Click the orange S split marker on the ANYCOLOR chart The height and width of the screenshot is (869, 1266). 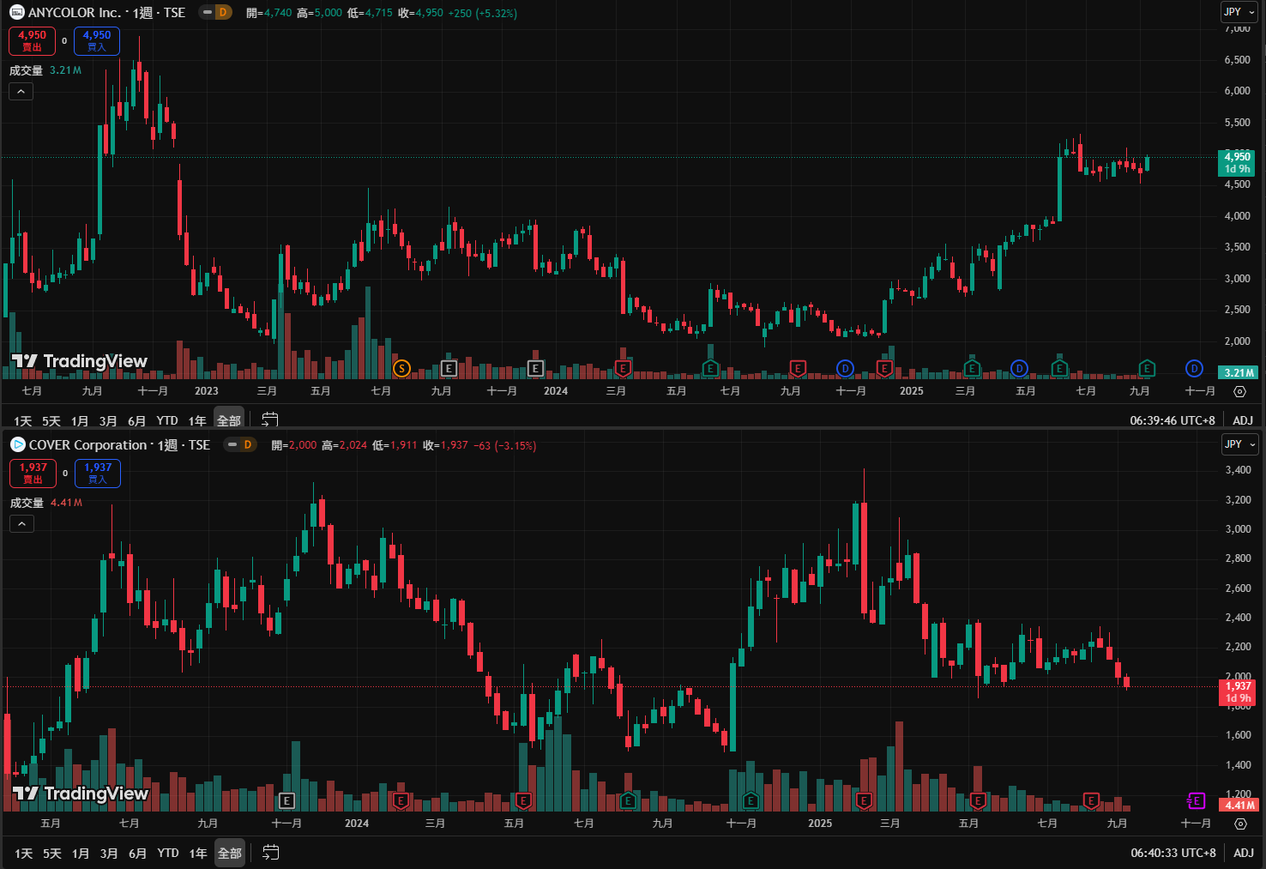(x=401, y=369)
